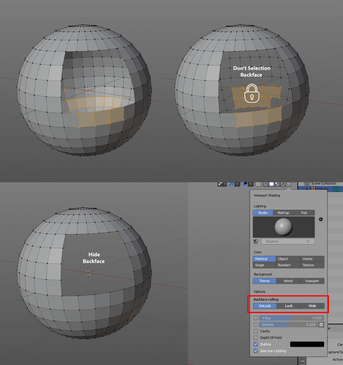Image resolution: width=343 pixels, height=365 pixels.
Task: Expand the Sphere item in the outliner
Action: pos(308,189)
